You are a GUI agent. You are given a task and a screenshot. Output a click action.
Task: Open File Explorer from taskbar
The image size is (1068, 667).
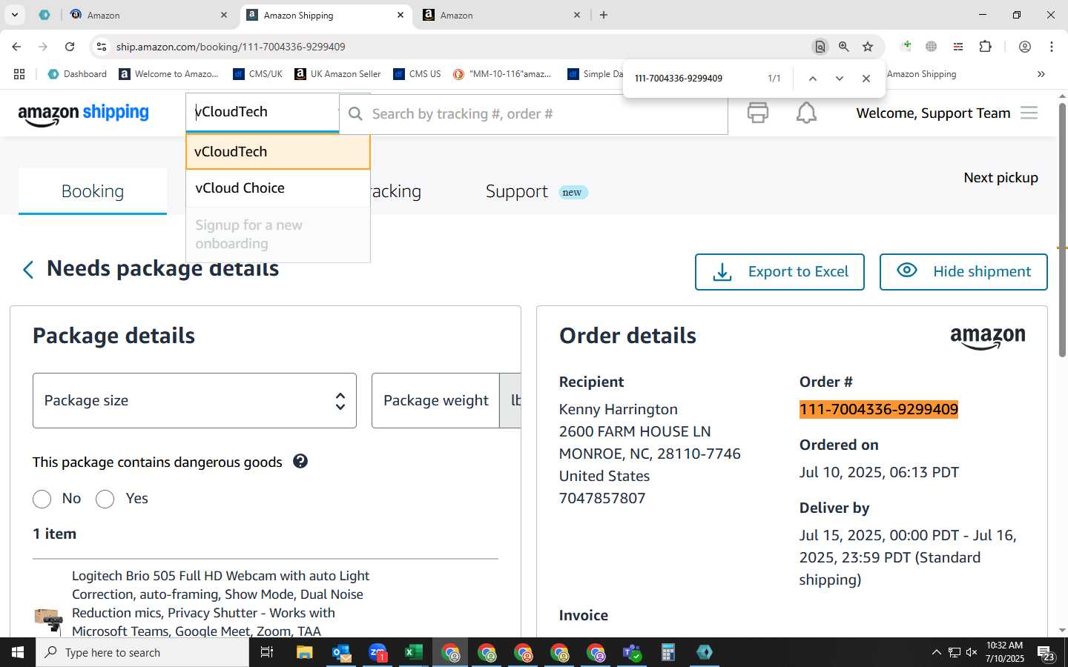pyautogui.click(x=305, y=652)
